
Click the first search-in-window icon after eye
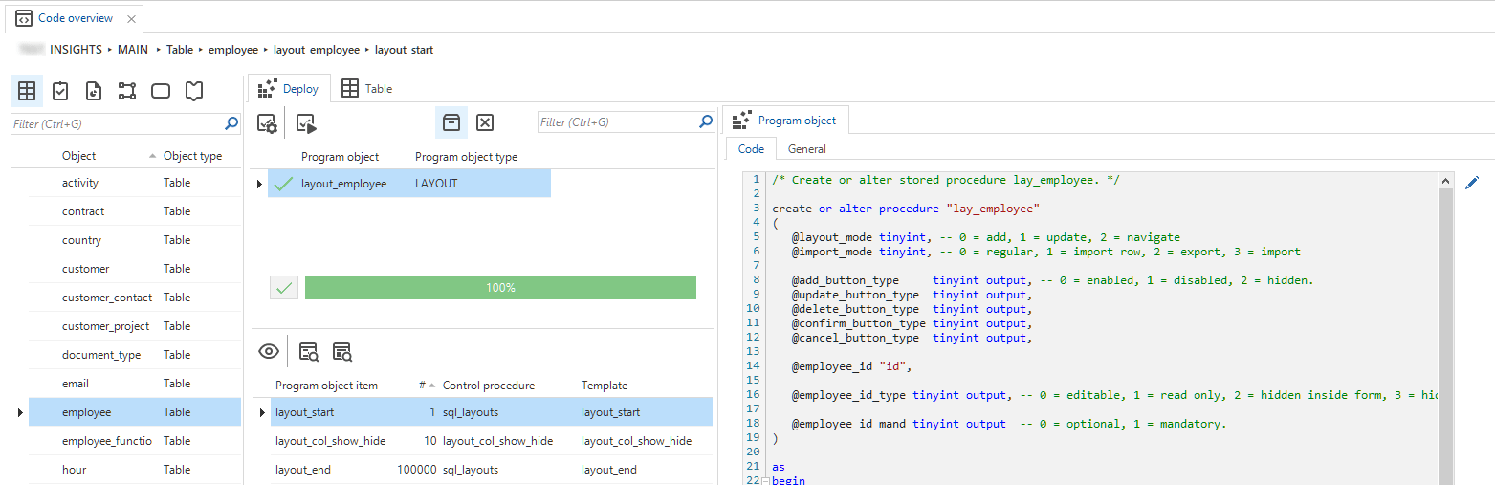click(309, 351)
